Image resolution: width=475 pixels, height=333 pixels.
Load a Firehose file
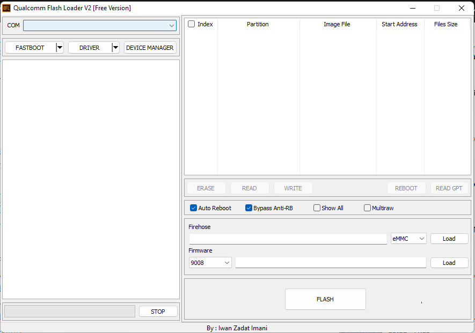[x=449, y=238]
